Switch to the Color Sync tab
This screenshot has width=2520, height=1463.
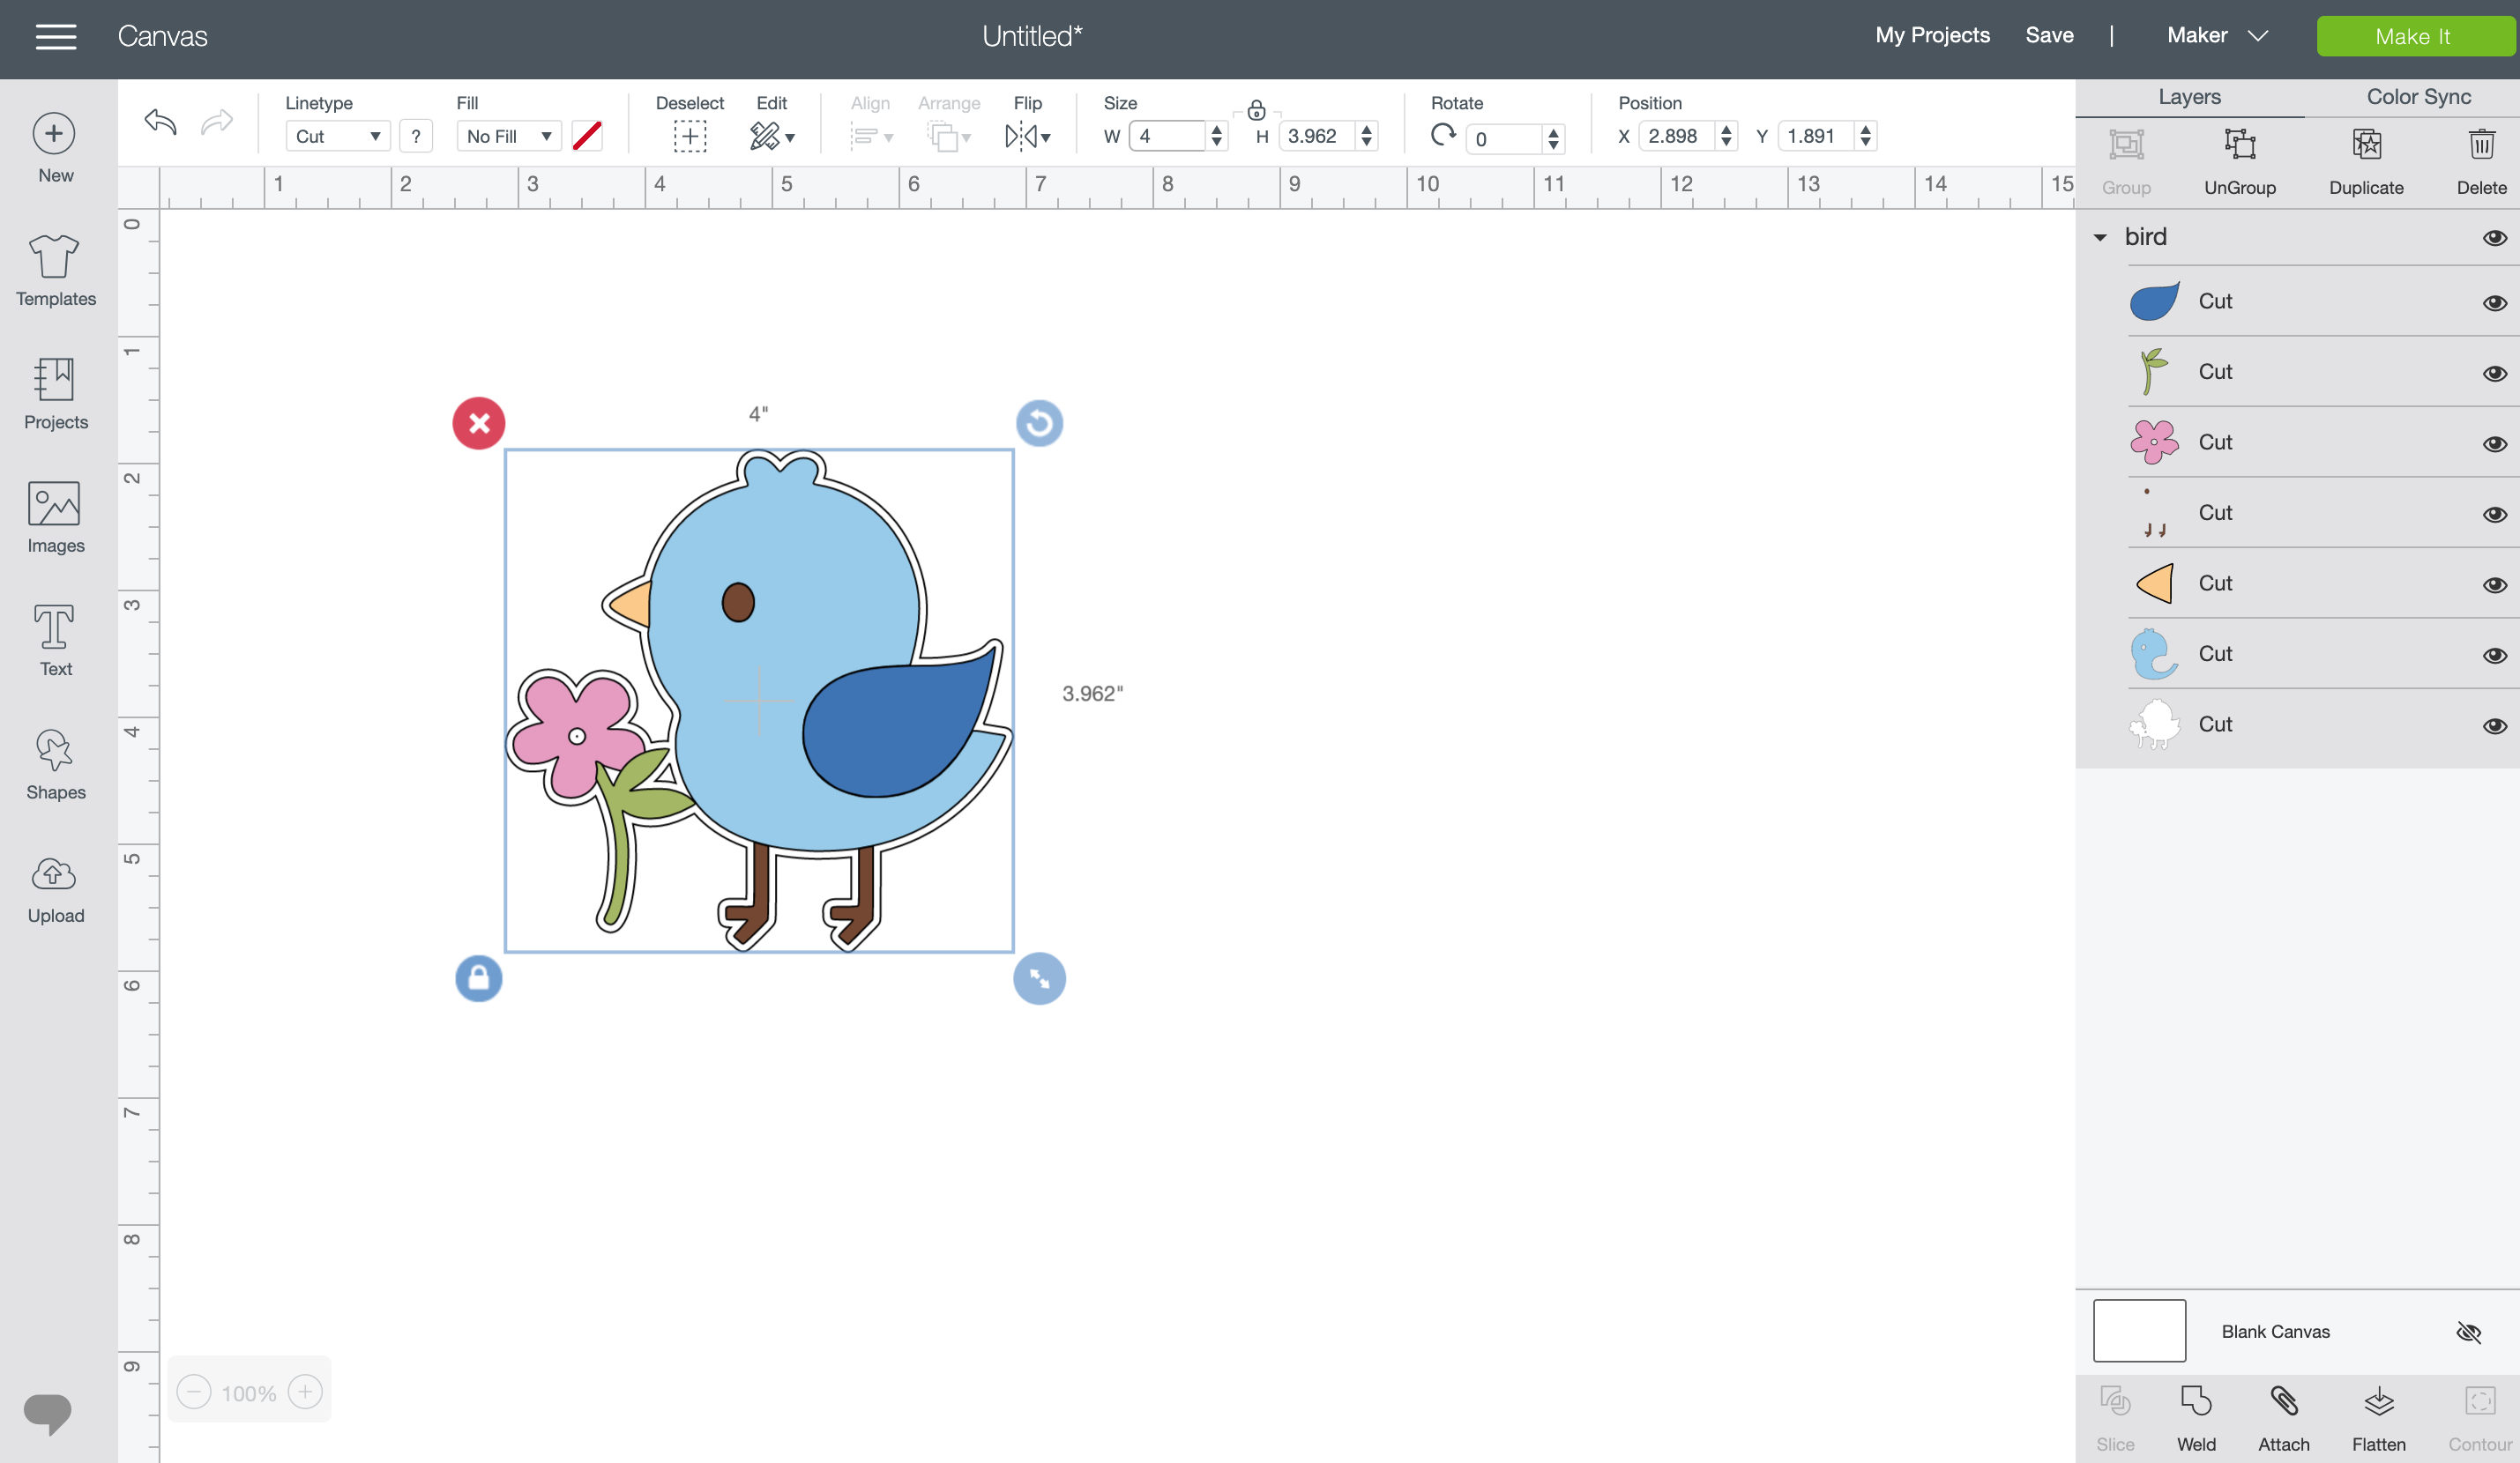point(2418,97)
